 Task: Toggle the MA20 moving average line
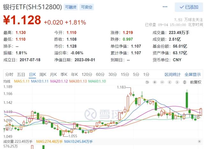pos(60,82)
